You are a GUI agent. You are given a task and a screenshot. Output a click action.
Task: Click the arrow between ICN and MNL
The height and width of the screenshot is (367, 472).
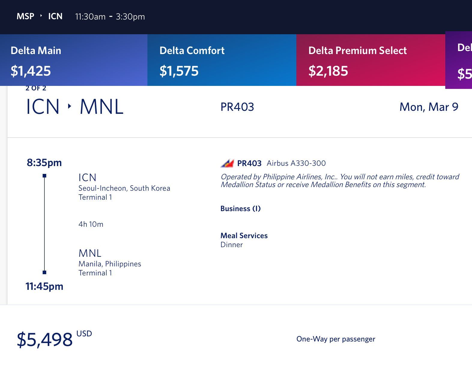click(x=70, y=106)
